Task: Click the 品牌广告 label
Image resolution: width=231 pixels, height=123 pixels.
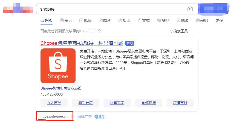Action: (85, 116)
